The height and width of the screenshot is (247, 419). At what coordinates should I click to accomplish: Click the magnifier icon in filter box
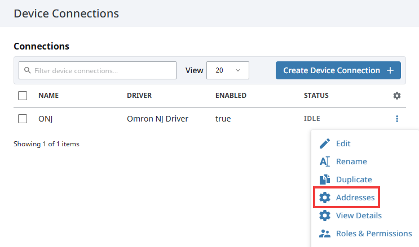point(27,71)
